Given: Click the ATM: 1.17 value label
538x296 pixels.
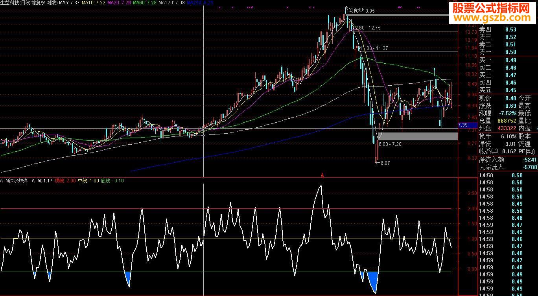Looking at the screenshot, I should (42, 181).
